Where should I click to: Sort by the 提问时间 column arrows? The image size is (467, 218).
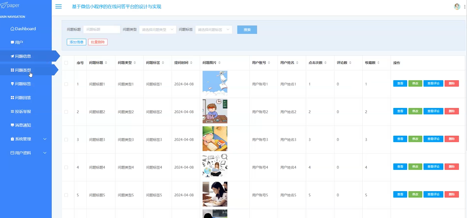click(191, 63)
